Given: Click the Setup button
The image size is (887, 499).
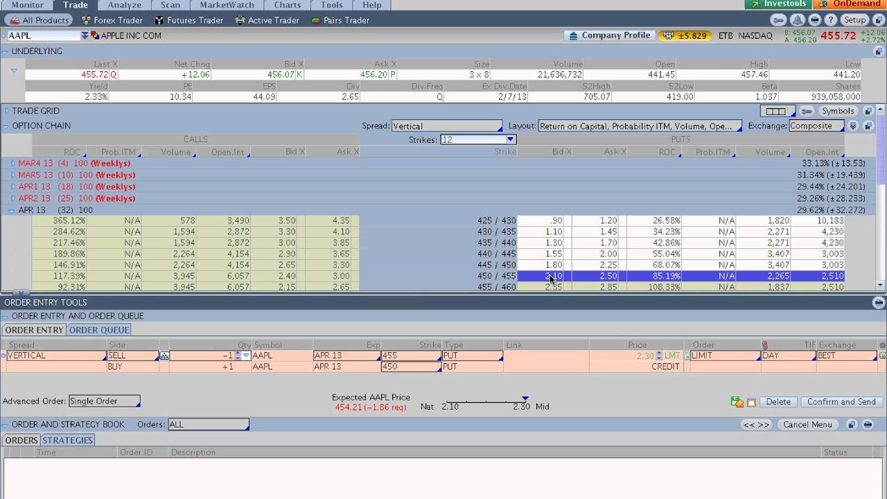Looking at the screenshot, I should coord(855,20).
